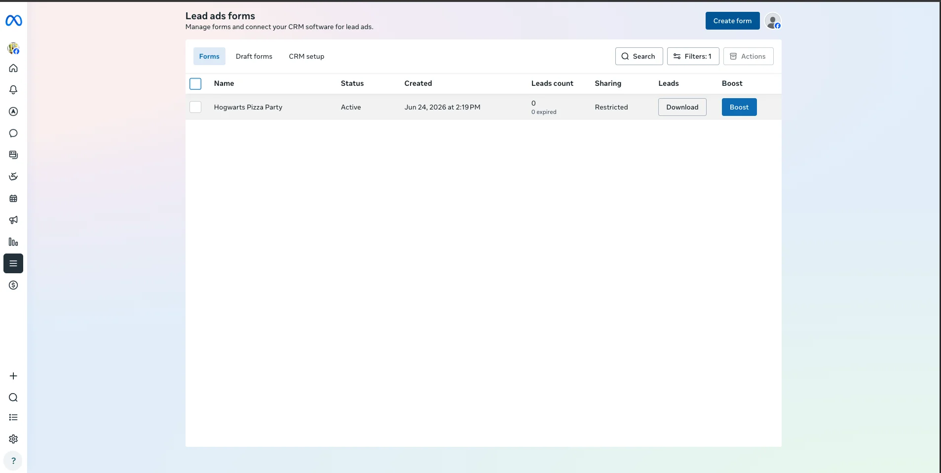
Task: Click the Active status cell
Action: point(351,107)
